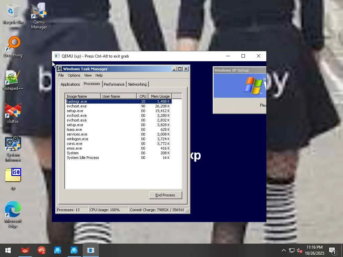
Task: Click the Processes: 13 status bar entry
Action: click(x=72, y=210)
